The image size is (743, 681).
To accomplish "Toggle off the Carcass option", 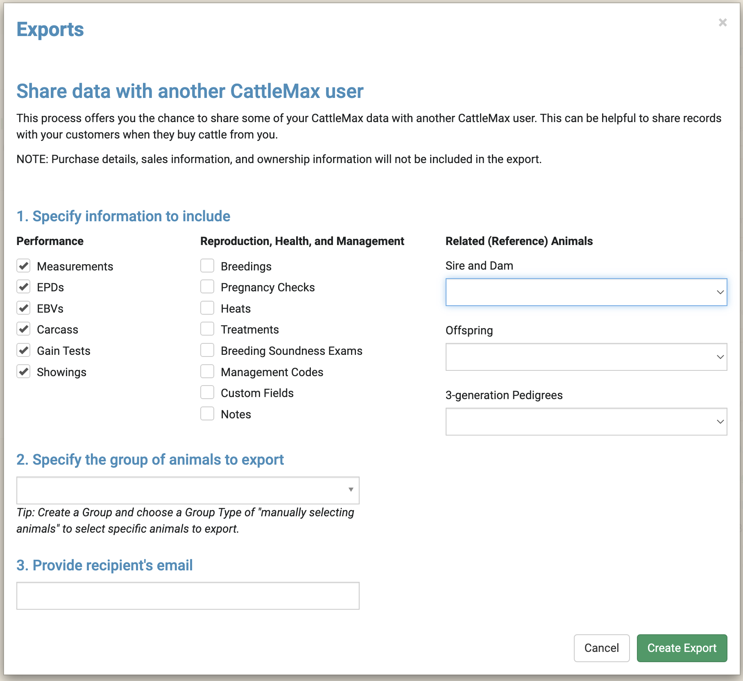I will (23, 329).
